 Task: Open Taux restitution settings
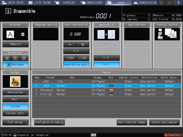point(76,25)
